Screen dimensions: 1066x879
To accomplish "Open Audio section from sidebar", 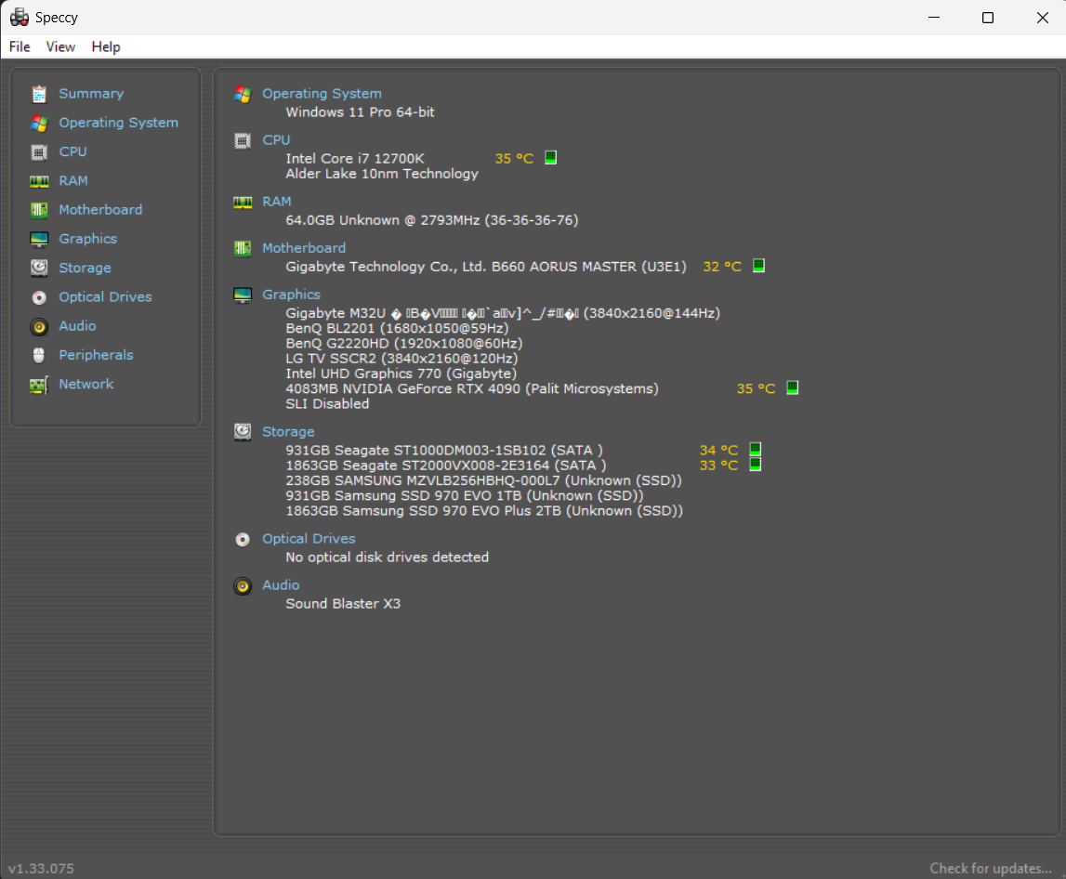I will [x=77, y=326].
